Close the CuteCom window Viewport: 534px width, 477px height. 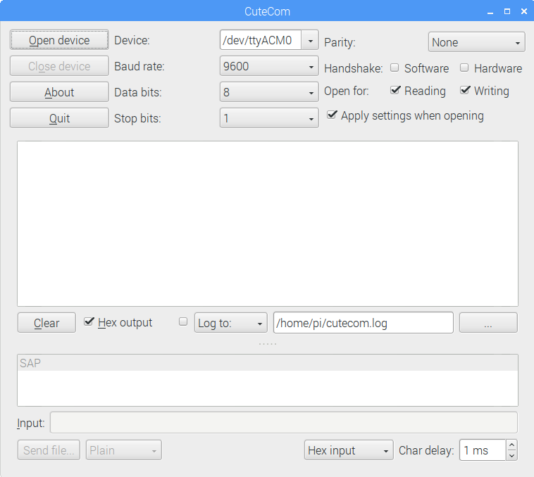click(524, 11)
